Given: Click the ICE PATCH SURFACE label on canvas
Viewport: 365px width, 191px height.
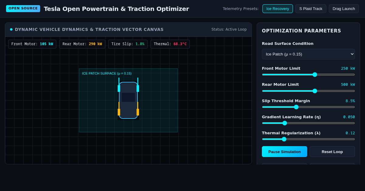Looking at the screenshot, I should (107, 73).
